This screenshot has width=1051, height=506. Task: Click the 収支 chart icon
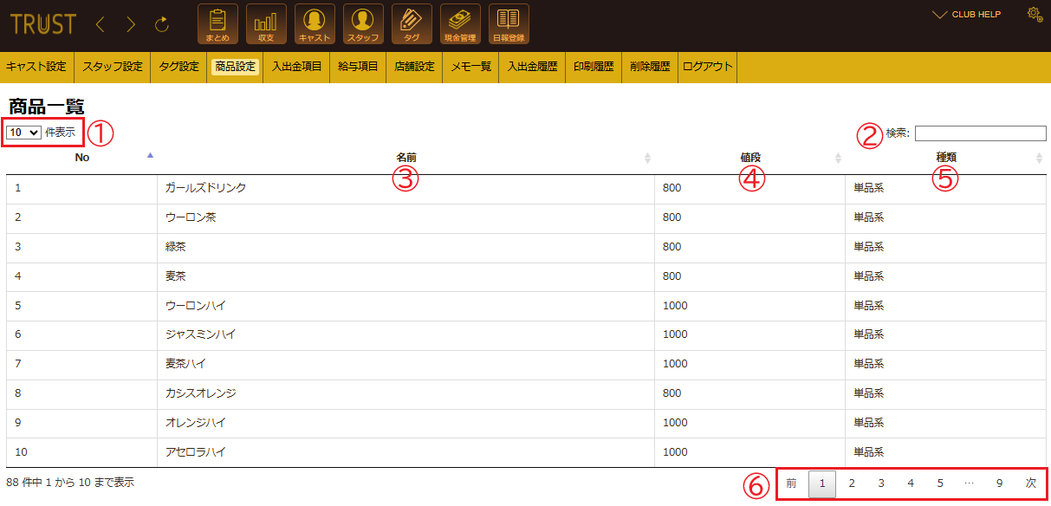pyautogui.click(x=266, y=24)
